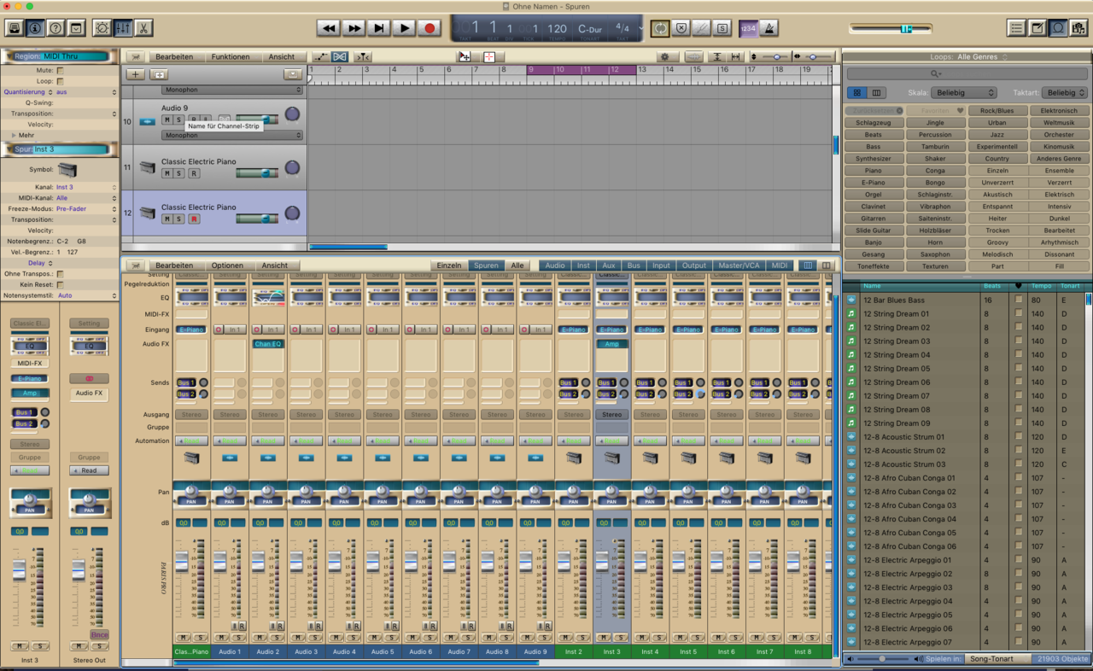The image size is (1093, 671).
Task: Toggle the Mixer button in the control bar
Action: tap(122, 28)
